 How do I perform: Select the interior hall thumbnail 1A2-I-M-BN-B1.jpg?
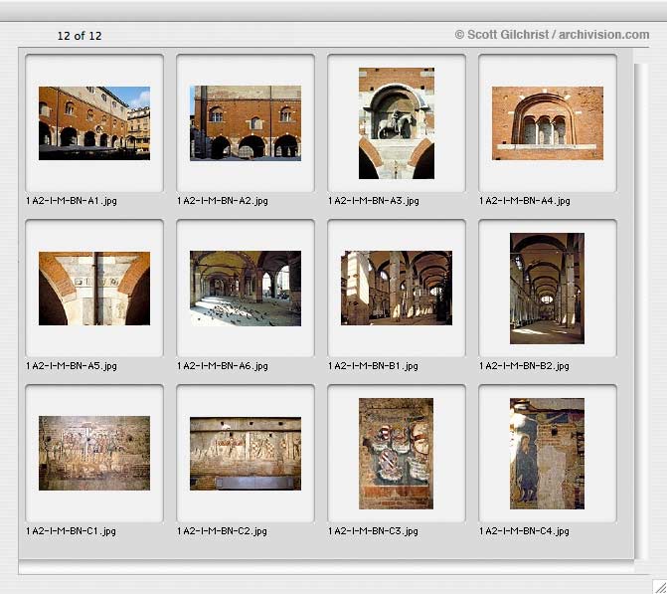click(397, 288)
